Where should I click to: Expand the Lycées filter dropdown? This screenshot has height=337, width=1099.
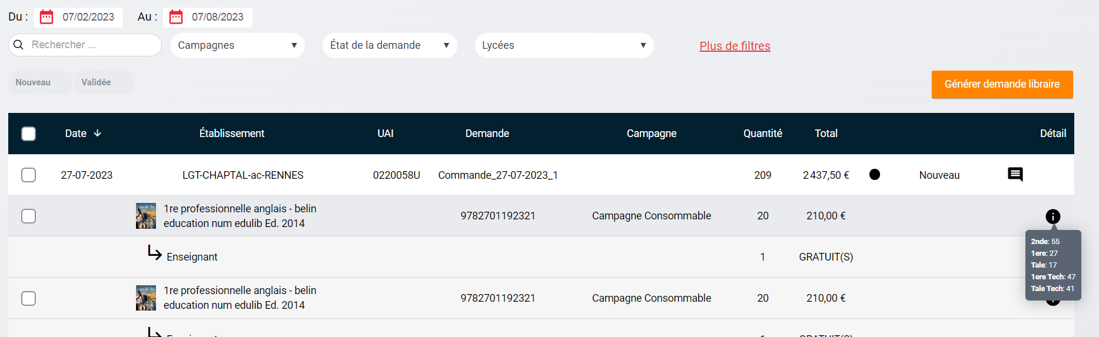(x=563, y=45)
